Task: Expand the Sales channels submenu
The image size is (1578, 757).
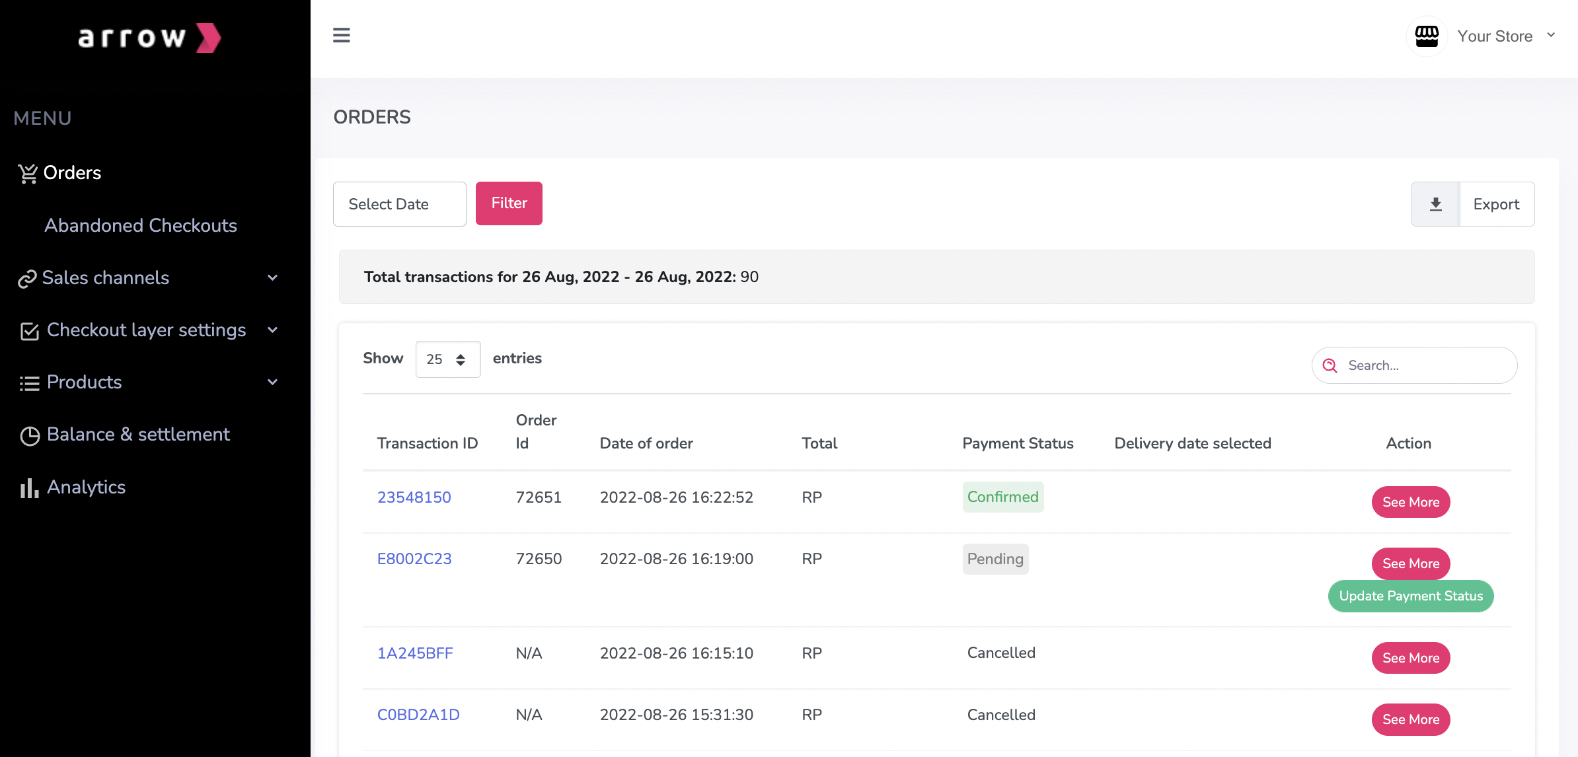Action: point(272,278)
